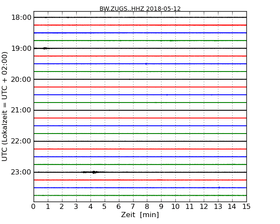Click the plot title BW.ZUGS..HHZ 2018-05-12
280x224 pixels.
click(140, 9)
